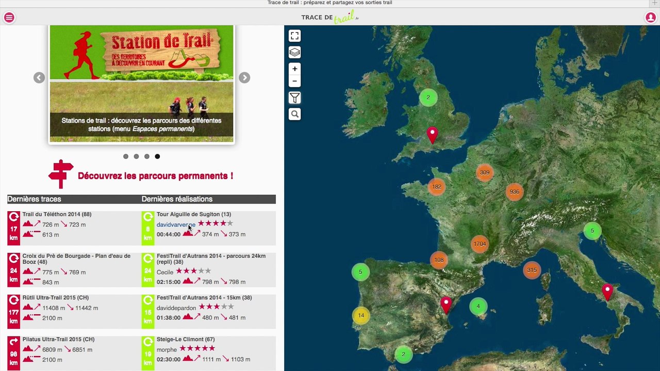Click the Station de Trail banner image
Image resolution: width=660 pixels, height=371 pixels.
tap(141, 83)
